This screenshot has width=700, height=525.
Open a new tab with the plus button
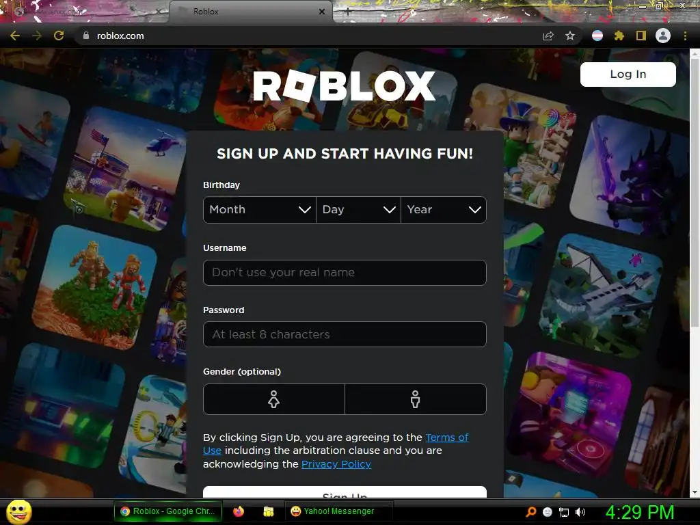(x=348, y=12)
